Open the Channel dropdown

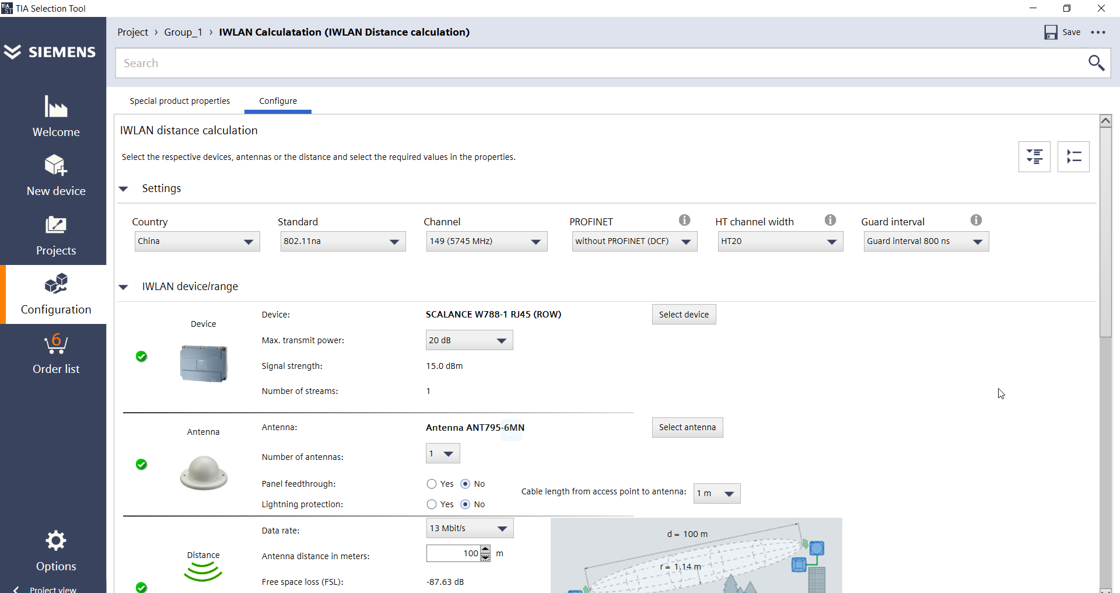point(486,242)
